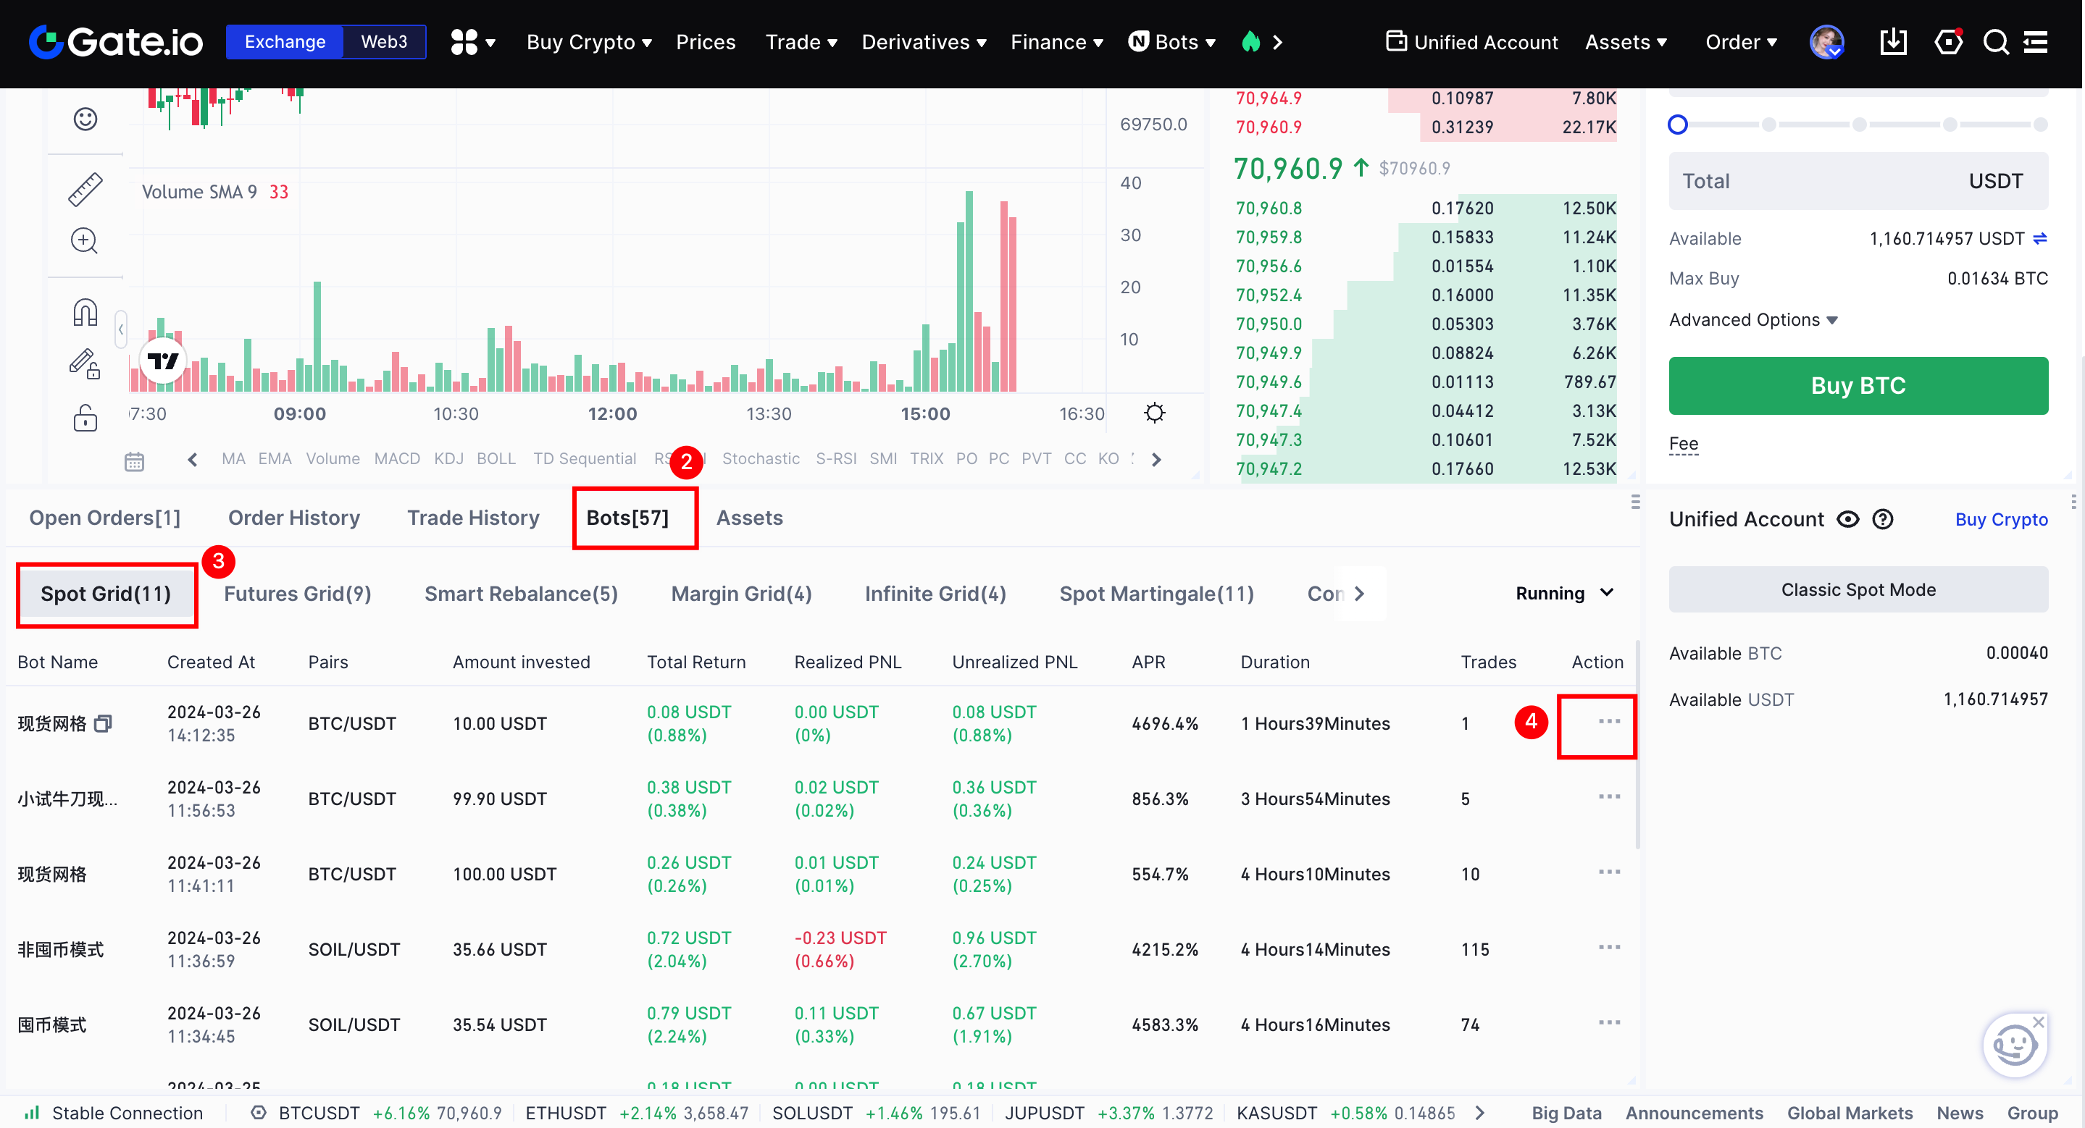Switch to Web3 mode toggle

click(x=384, y=42)
